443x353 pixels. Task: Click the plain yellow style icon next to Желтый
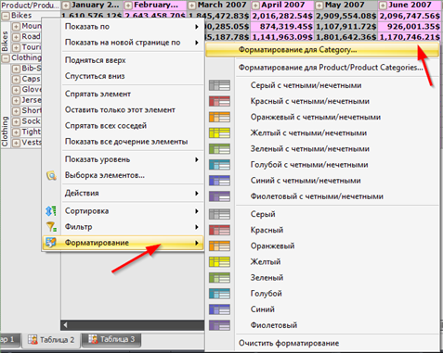(219, 262)
